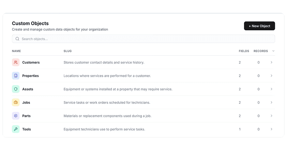
Task: Click the Properties building icon
Action: coord(16,76)
